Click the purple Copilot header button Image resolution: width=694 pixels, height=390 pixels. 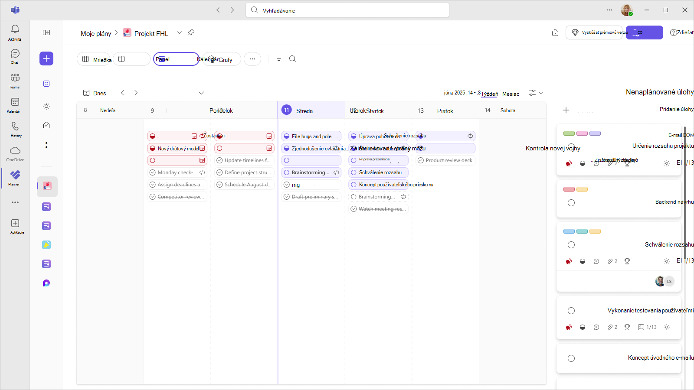(644, 32)
